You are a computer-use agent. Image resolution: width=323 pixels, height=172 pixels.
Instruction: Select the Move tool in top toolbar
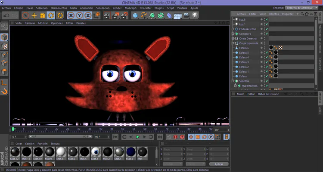(34, 15)
